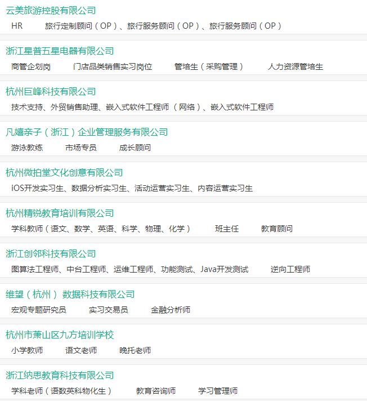Click the 技术支持、外贸销售助理 positions line
367x401 pixels.
pyautogui.click(x=142, y=107)
